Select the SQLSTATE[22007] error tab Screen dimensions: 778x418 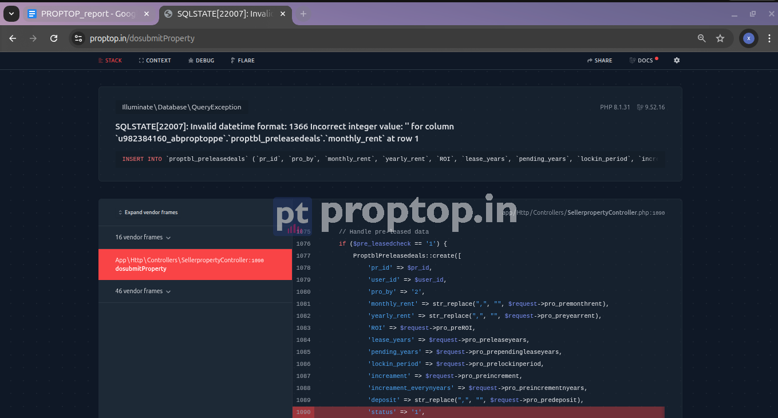point(226,14)
